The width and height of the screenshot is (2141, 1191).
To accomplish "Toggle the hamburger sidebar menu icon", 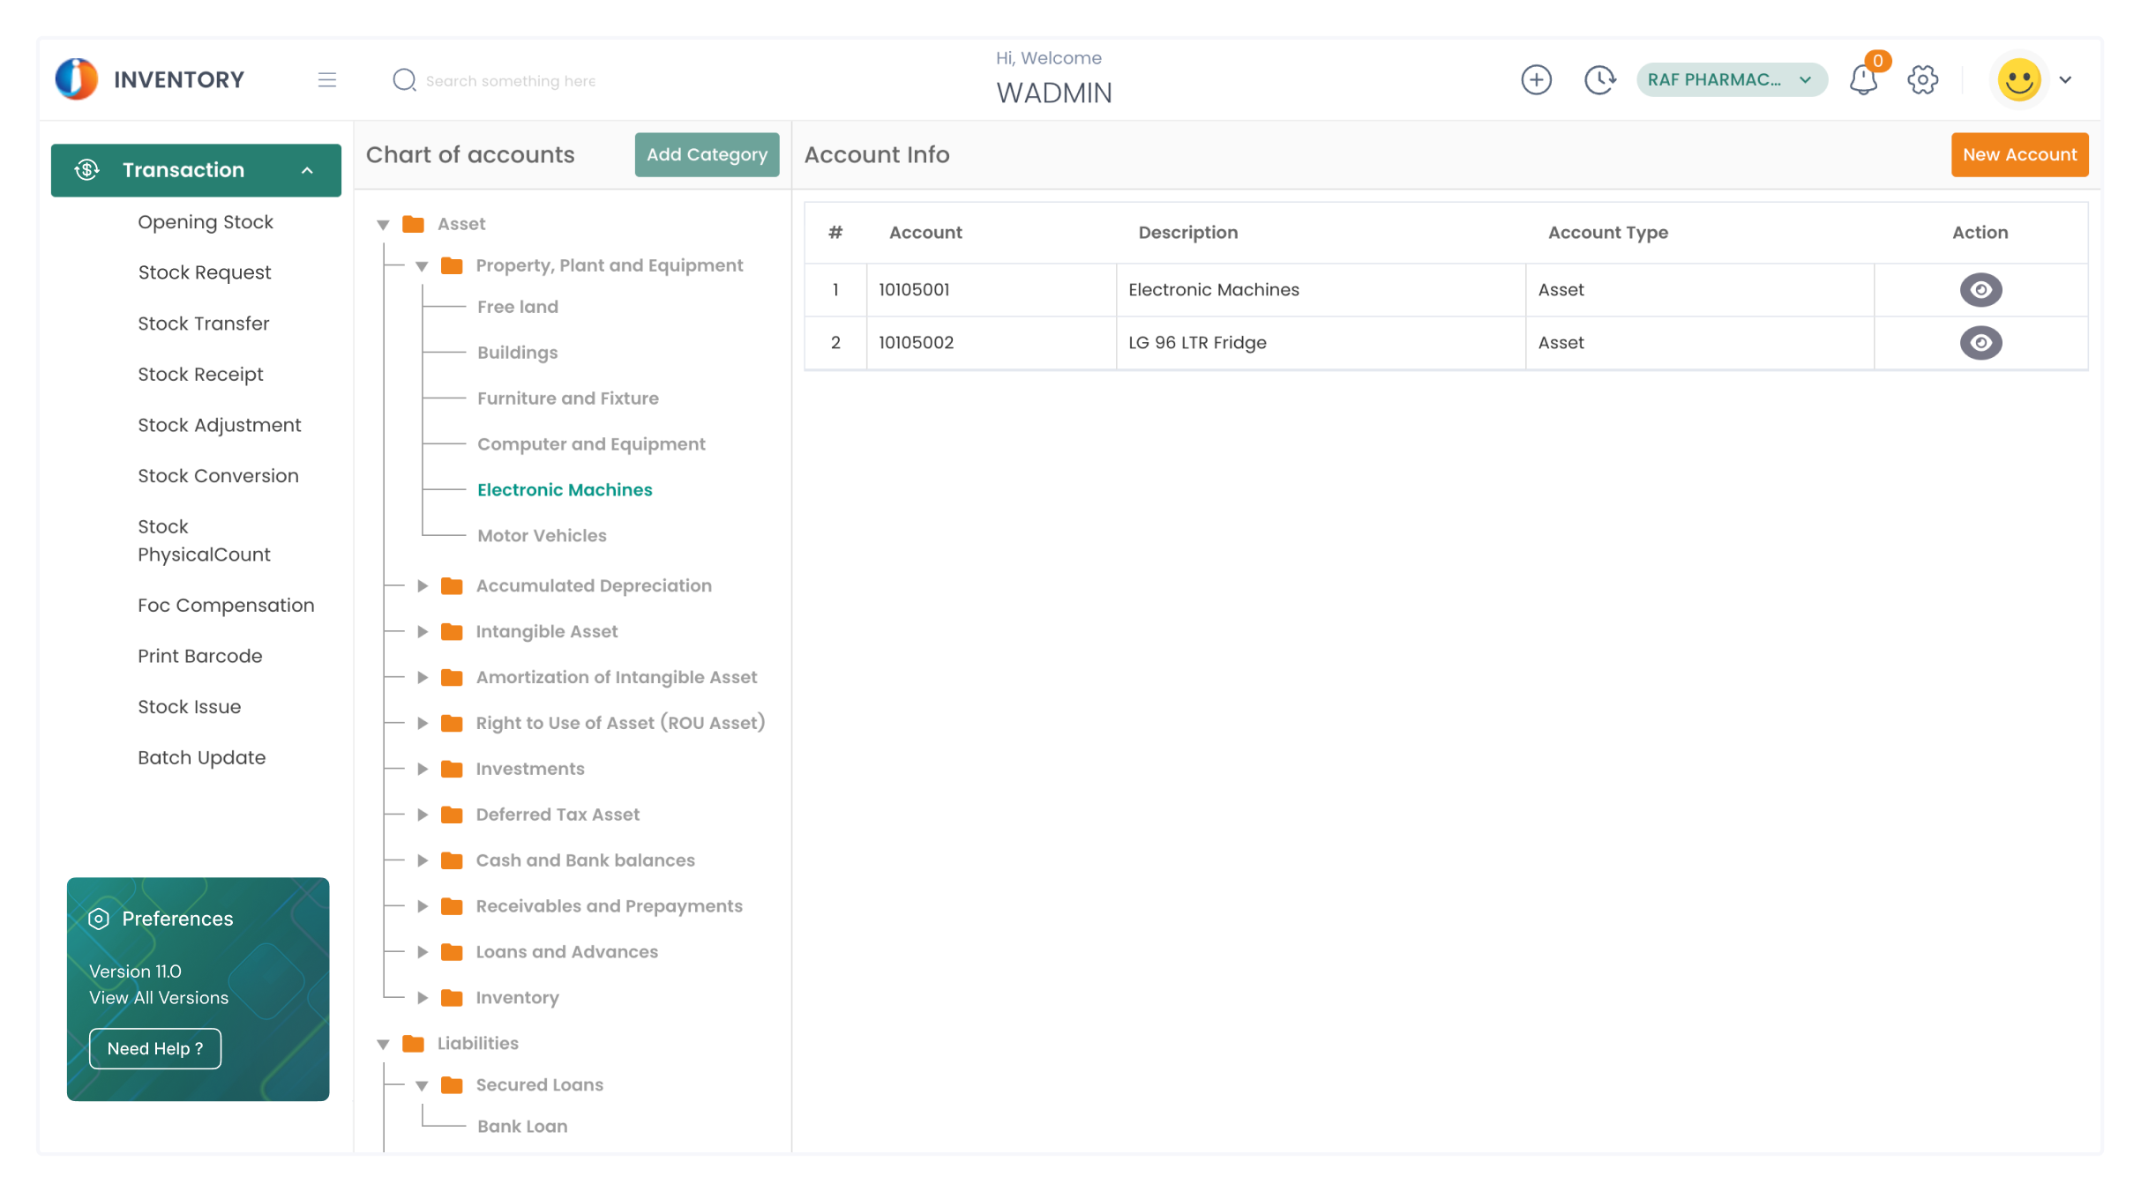I will [x=327, y=80].
